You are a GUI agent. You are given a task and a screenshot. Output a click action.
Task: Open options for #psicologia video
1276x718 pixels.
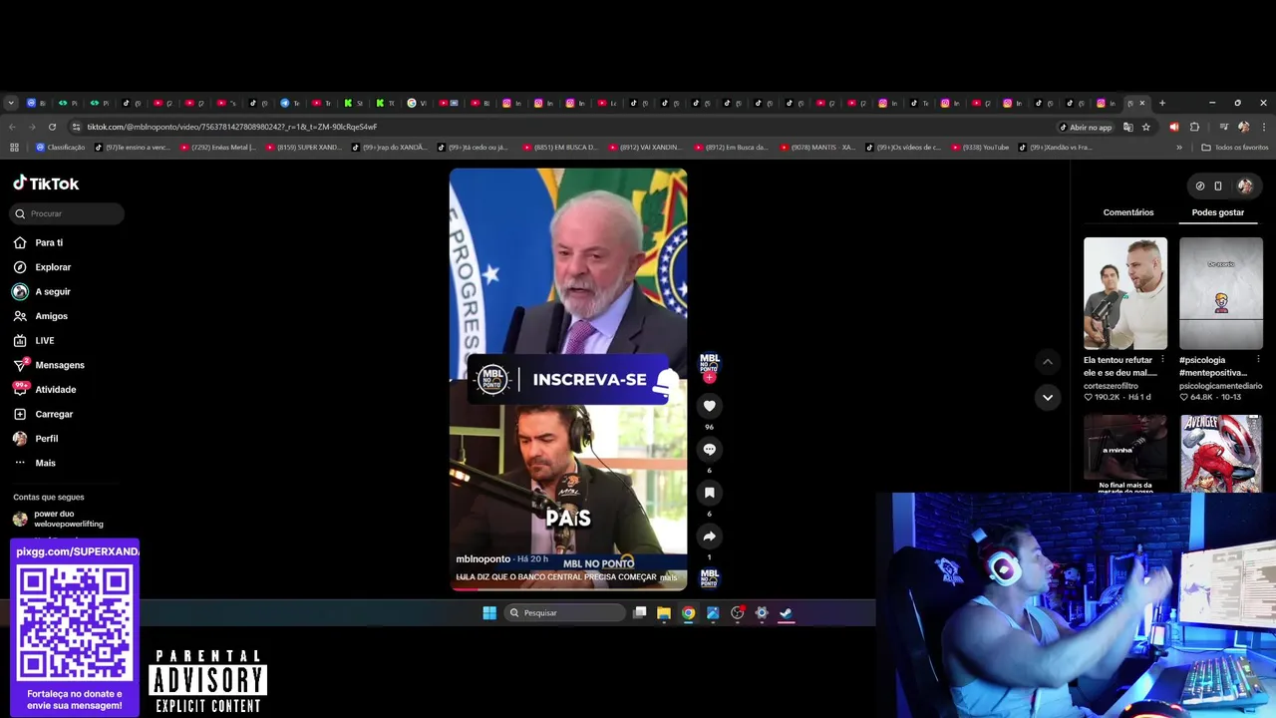click(1258, 360)
